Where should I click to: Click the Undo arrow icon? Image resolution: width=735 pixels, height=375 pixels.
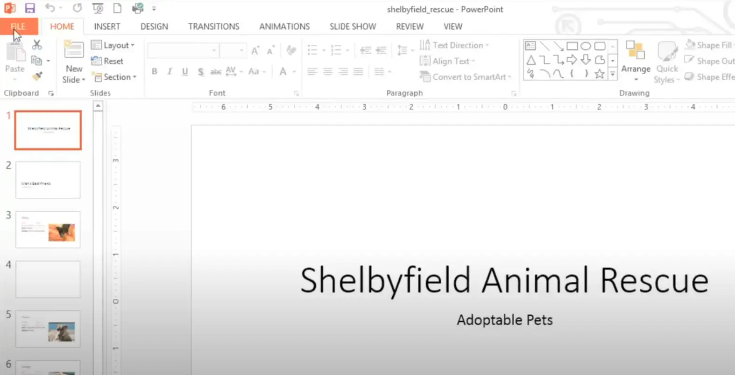coord(50,8)
